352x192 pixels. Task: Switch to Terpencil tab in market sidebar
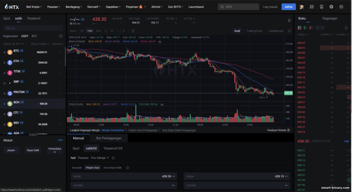coord(33,18)
